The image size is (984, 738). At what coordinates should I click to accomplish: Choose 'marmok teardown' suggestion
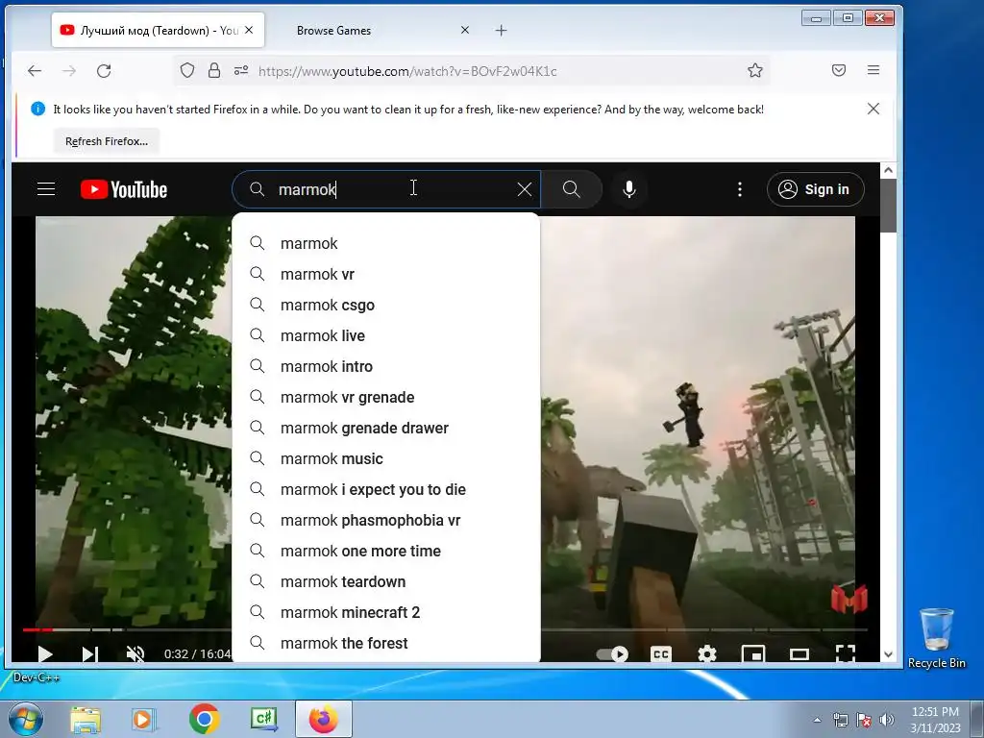tap(386, 581)
